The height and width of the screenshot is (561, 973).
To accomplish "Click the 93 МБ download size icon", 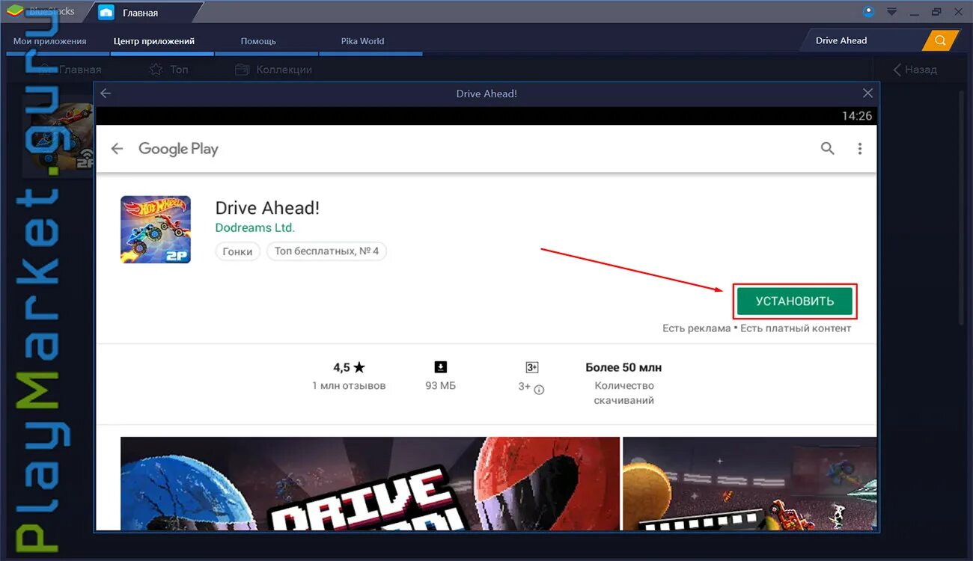I will tap(441, 367).
